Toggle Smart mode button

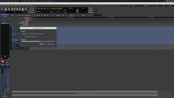point(19,16)
